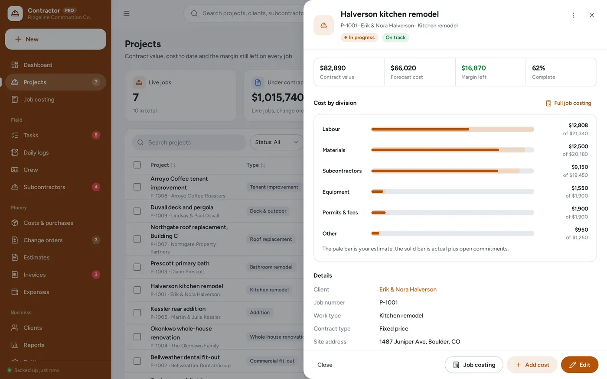
Task: Click the Labour cost progress bar
Action: (x=453, y=129)
